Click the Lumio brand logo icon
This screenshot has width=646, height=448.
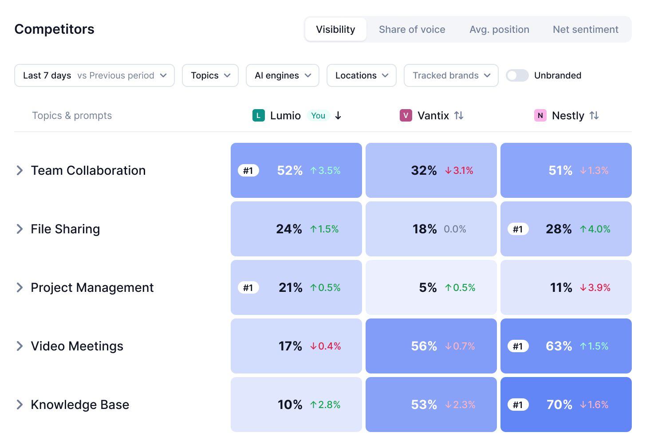click(259, 115)
